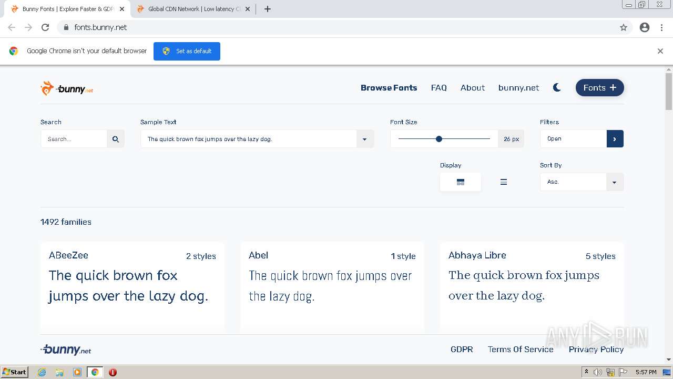
Task: Open Chrome three-dot menu
Action: pyautogui.click(x=661, y=27)
